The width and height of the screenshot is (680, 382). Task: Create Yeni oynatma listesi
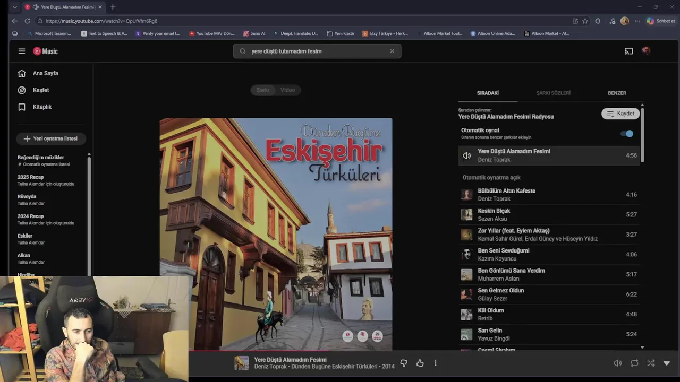(x=51, y=138)
